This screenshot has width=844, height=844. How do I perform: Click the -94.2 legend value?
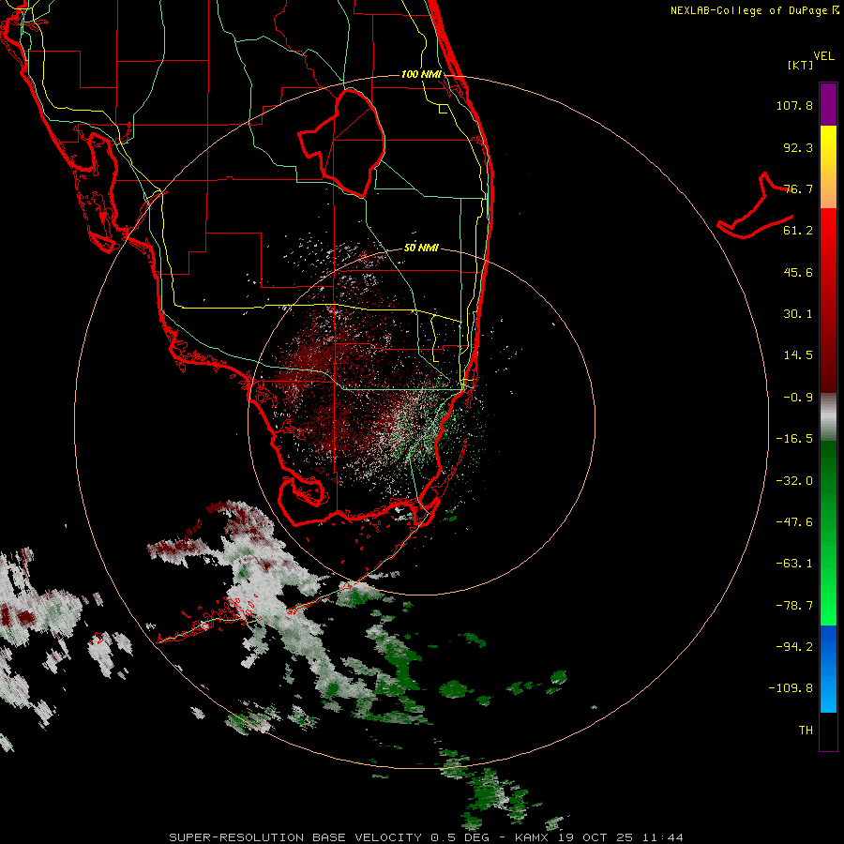794,647
